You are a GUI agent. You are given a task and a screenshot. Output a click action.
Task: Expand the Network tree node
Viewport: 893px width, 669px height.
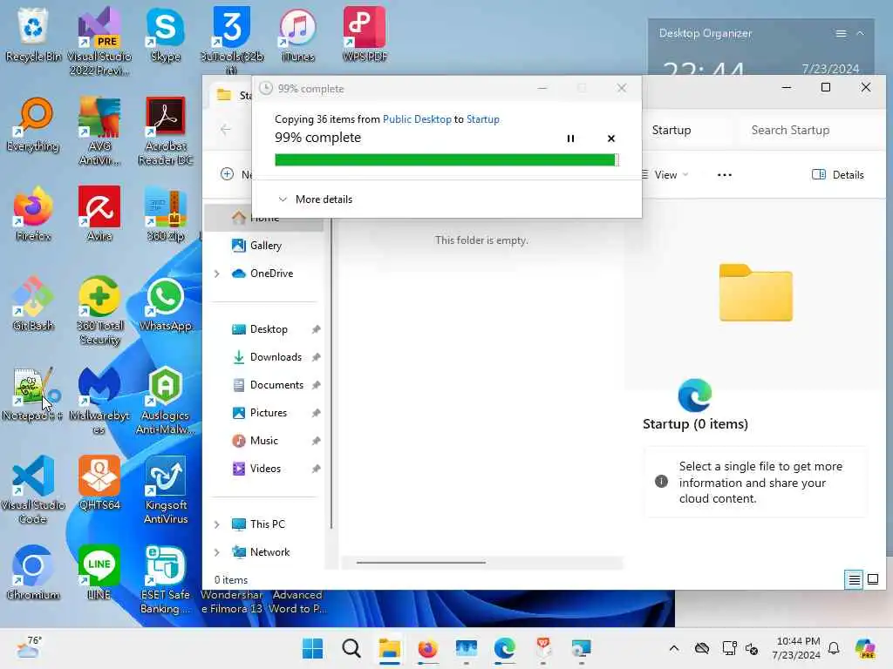pyautogui.click(x=217, y=552)
